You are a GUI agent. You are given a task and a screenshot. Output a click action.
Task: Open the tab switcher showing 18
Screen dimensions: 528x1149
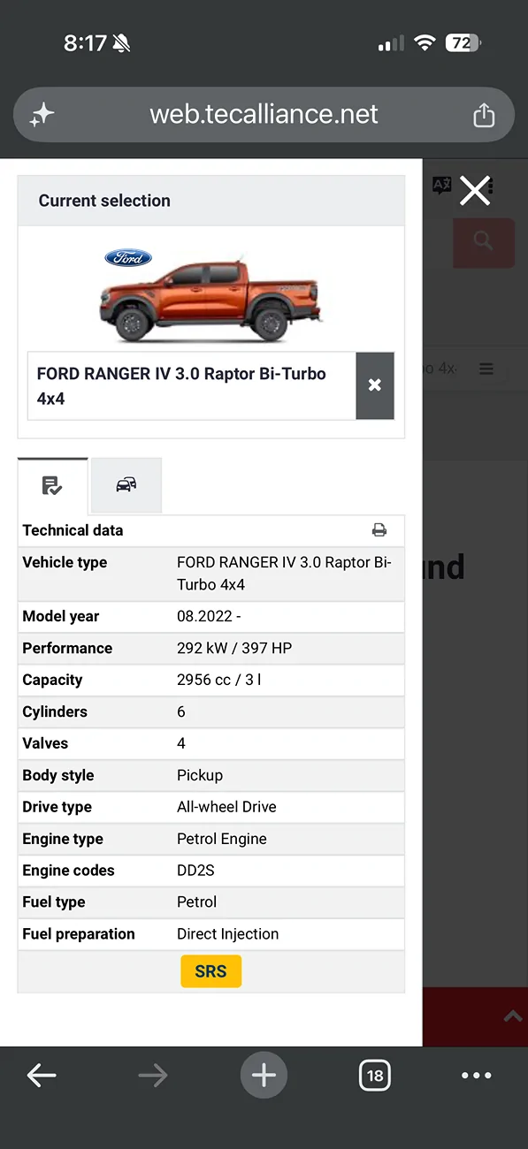pos(375,1076)
